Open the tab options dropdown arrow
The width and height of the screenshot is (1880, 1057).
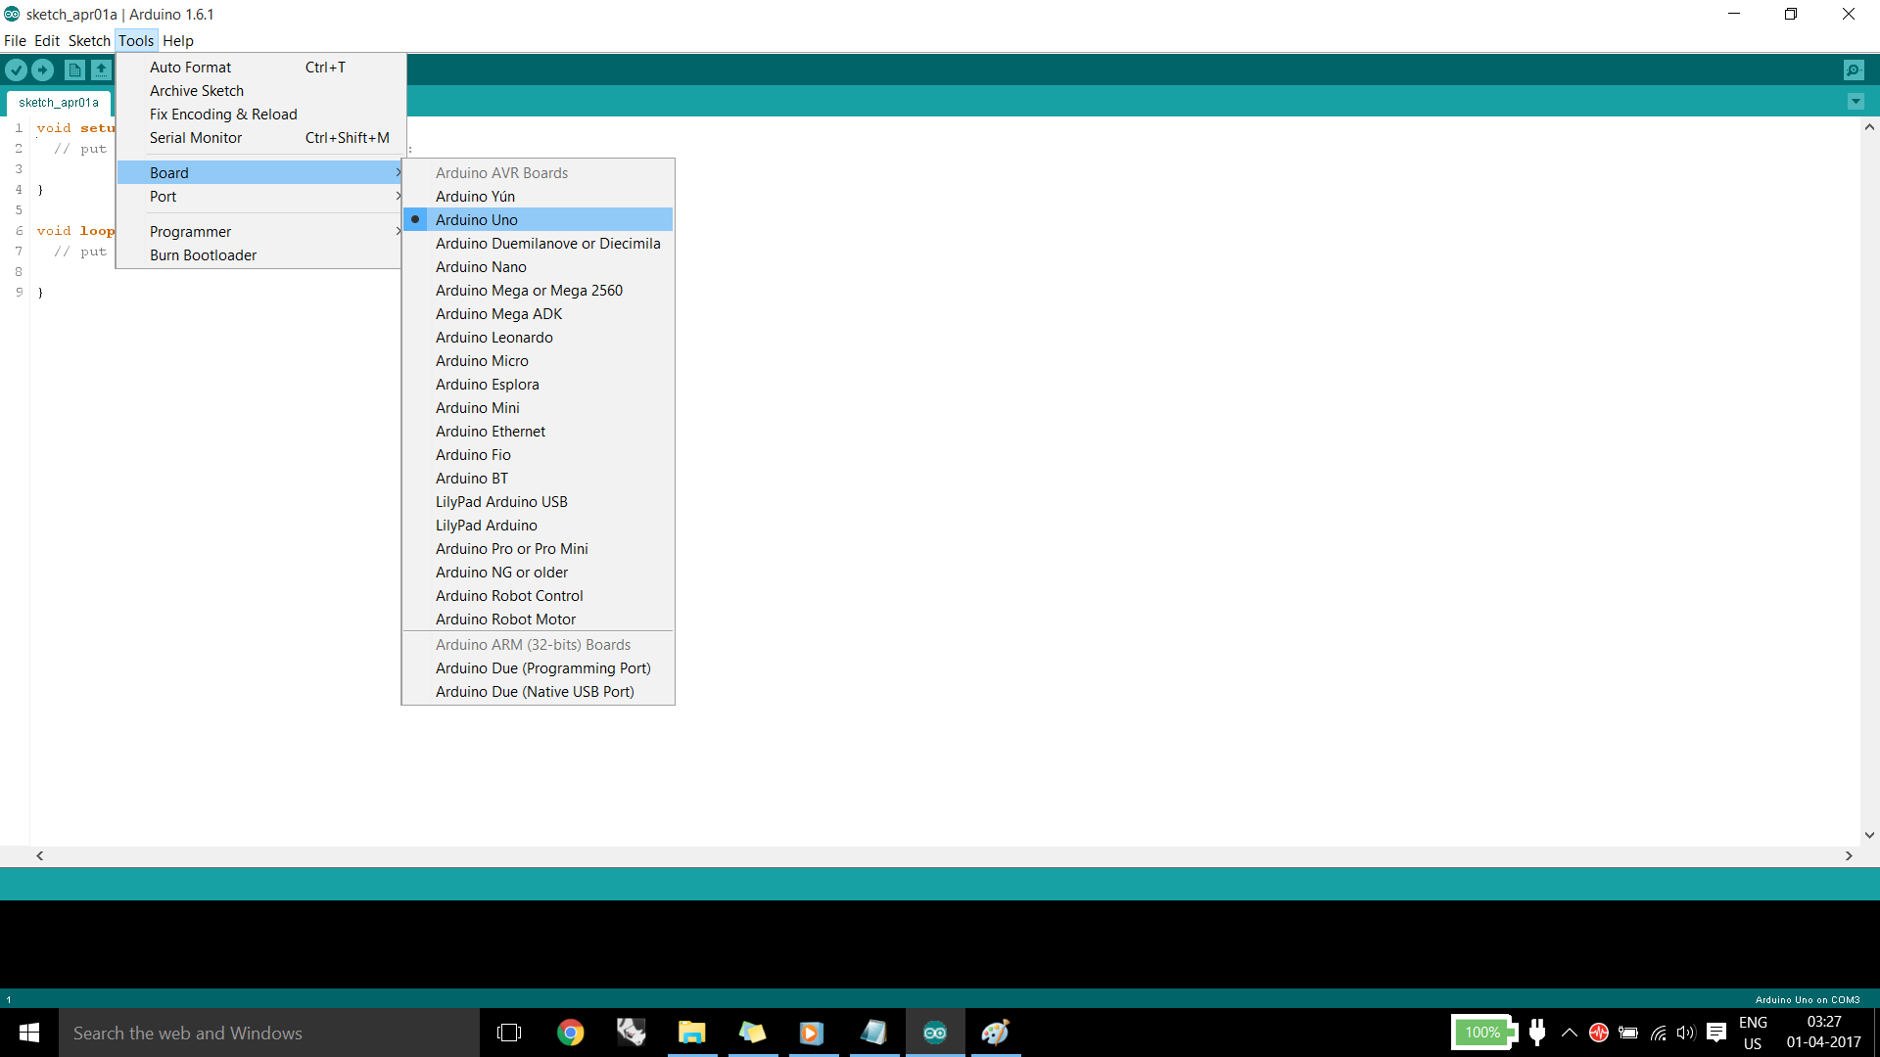click(x=1856, y=102)
